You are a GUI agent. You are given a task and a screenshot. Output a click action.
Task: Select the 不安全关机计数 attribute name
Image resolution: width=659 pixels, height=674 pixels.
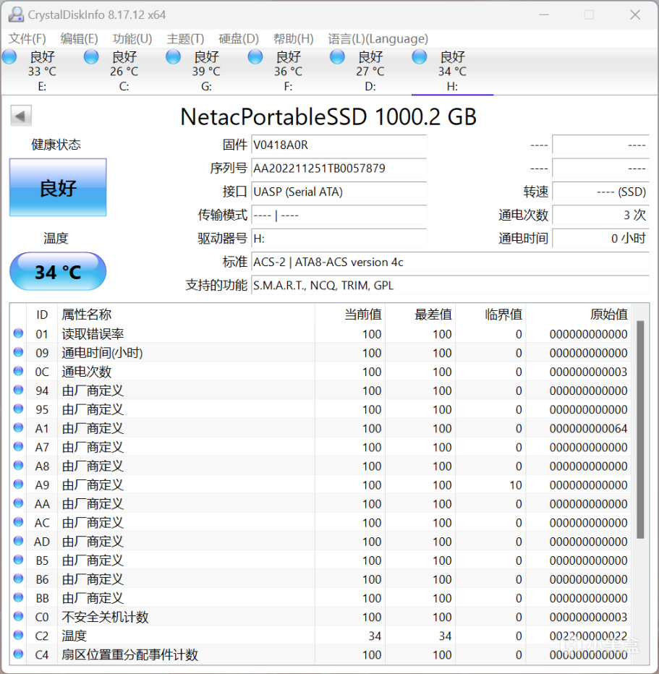pyautogui.click(x=106, y=618)
